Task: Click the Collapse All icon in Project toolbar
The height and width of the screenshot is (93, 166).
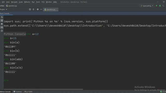Action: tap(33, 9)
